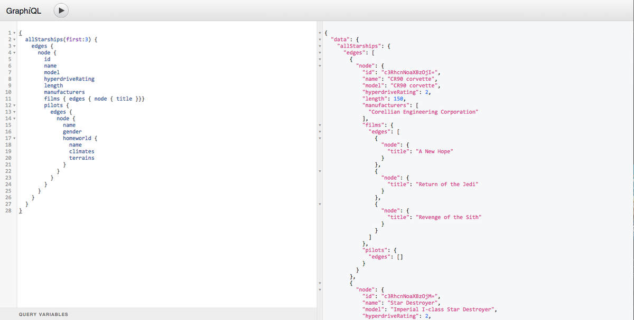Screen dimensions: 634x320
Task: Collapse the pilots edges block on line 13
Action: click(14, 112)
